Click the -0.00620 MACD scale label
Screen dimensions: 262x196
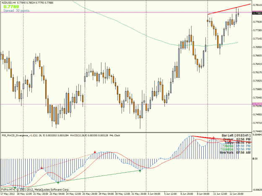click(257, 190)
